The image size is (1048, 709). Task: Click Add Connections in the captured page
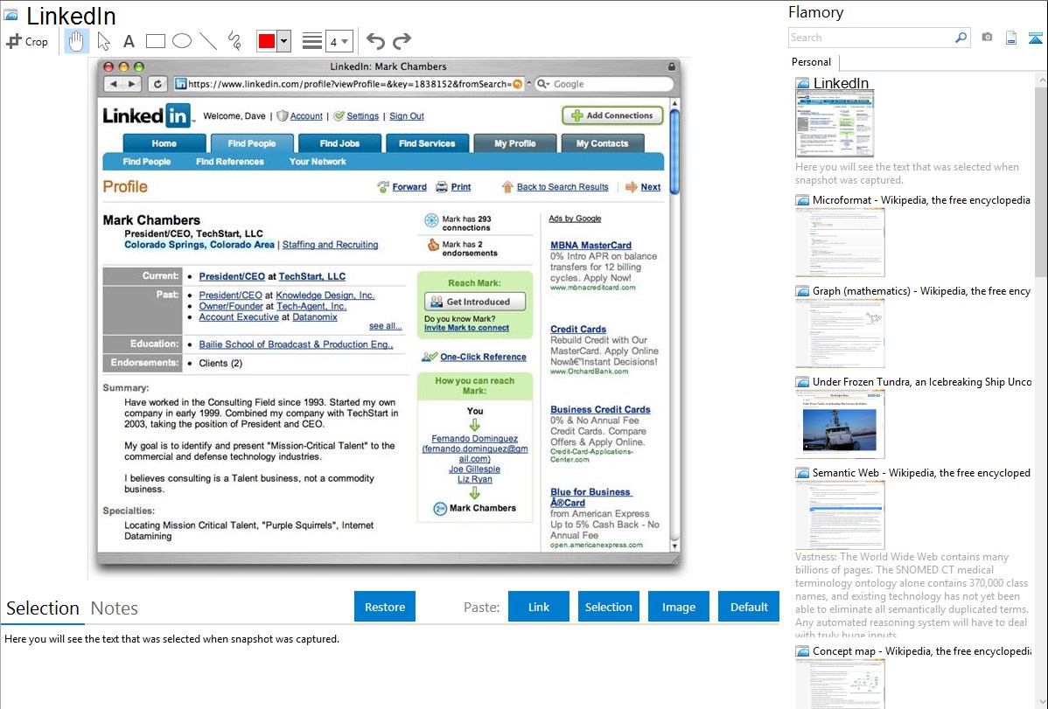click(x=612, y=115)
